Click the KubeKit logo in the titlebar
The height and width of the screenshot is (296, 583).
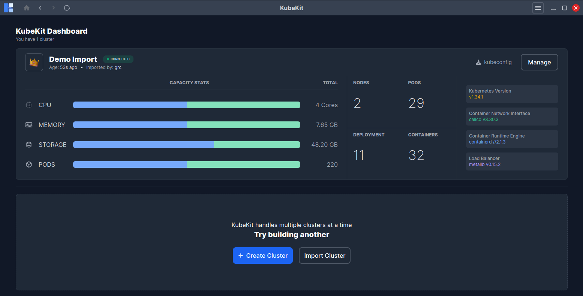click(x=8, y=7)
